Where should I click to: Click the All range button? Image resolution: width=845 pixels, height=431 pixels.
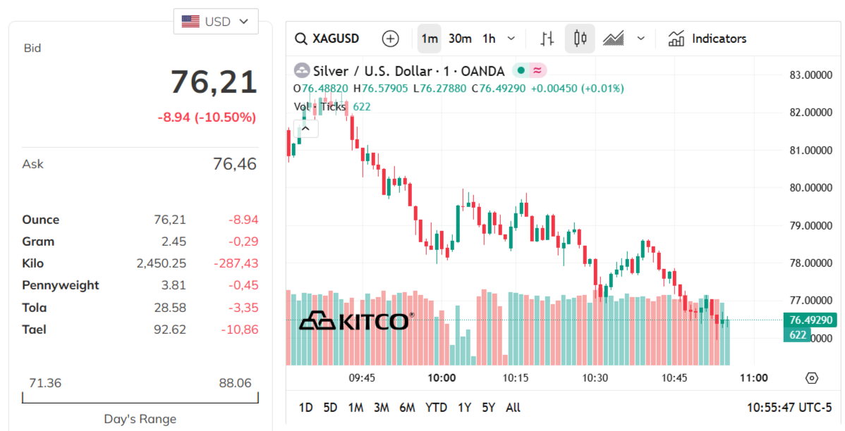pos(513,407)
